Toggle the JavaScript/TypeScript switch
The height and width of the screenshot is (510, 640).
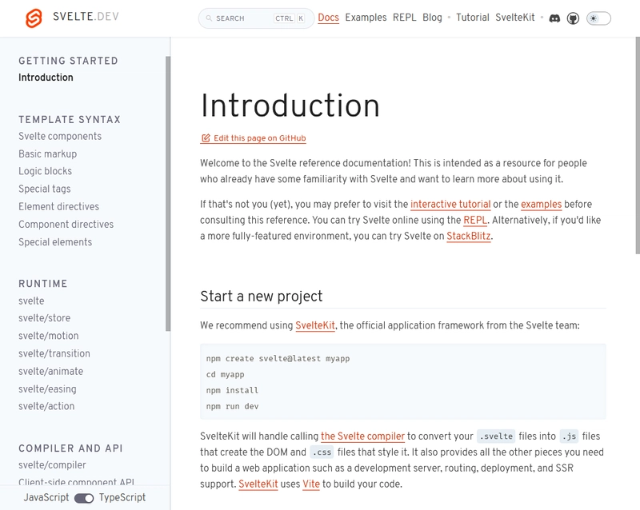coord(84,498)
